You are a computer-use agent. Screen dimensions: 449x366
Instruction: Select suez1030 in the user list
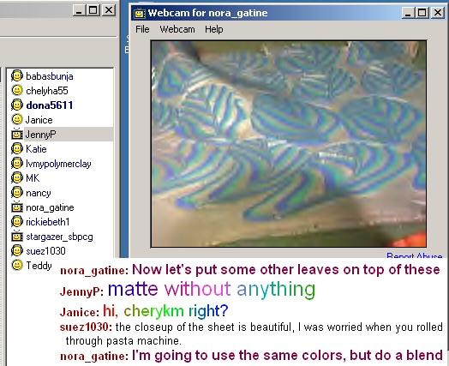pyautogui.click(x=45, y=251)
